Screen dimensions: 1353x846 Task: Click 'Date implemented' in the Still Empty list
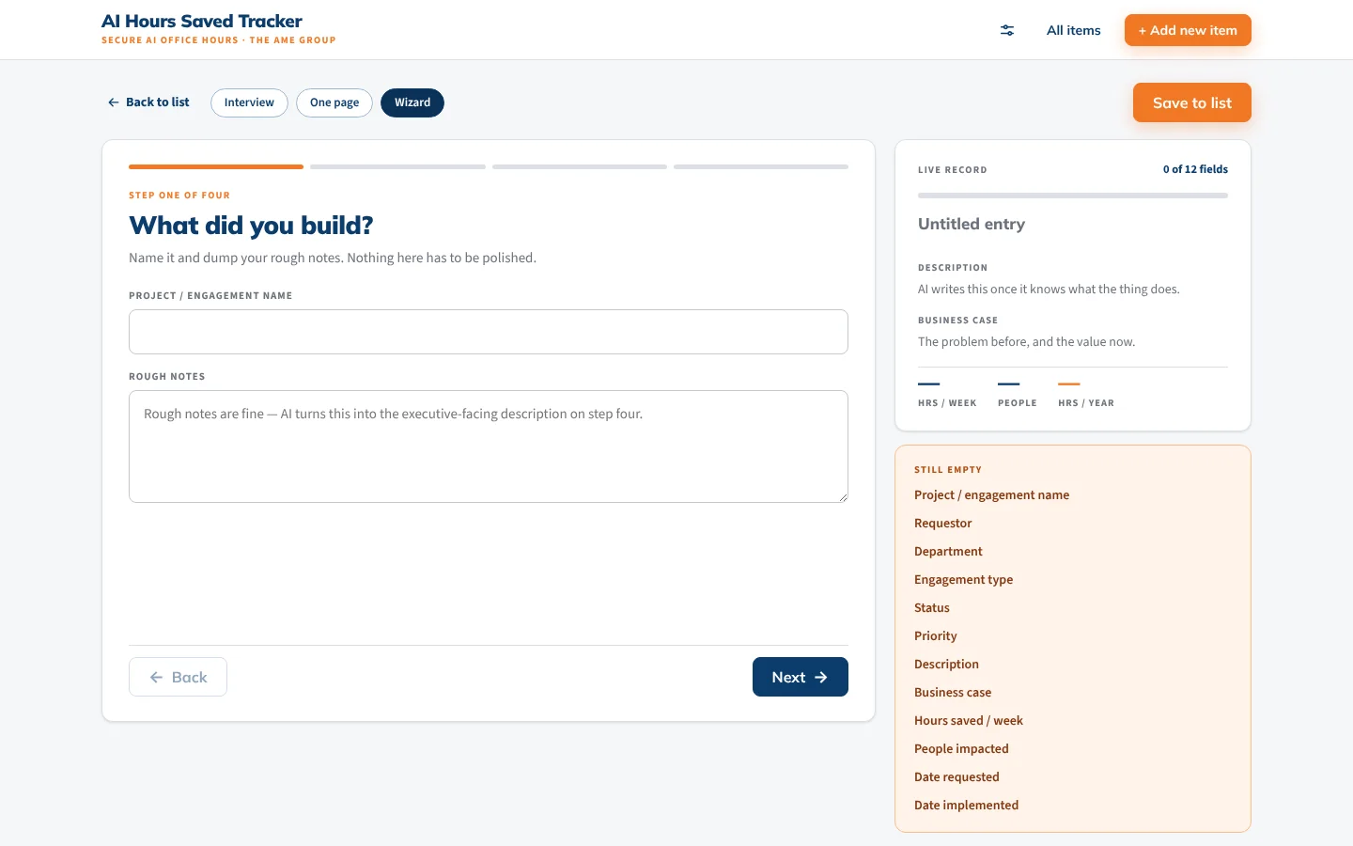click(x=966, y=806)
